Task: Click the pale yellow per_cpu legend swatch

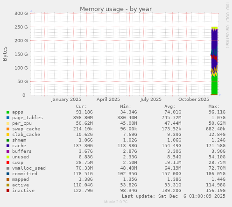Action: 8,123
